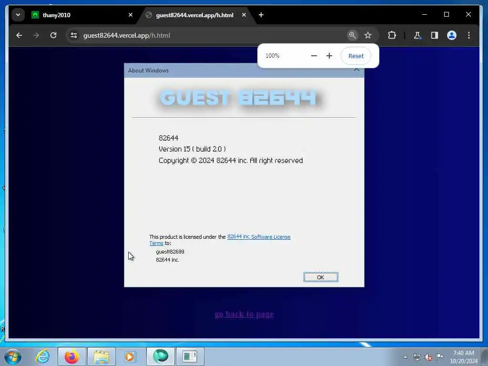Reset the page zoom level
The height and width of the screenshot is (366, 488).
[356, 56]
